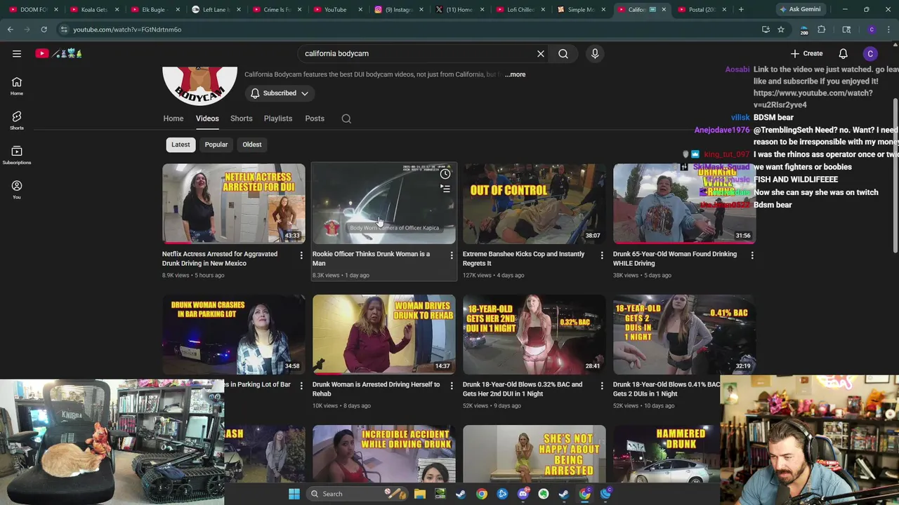Open YouTube notifications bell
The height and width of the screenshot is (505, 899).
843,53
